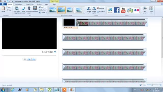This screenshot has width=163, height=92.
Task: Publish the movie to YouTube
Action: point(123,10)
